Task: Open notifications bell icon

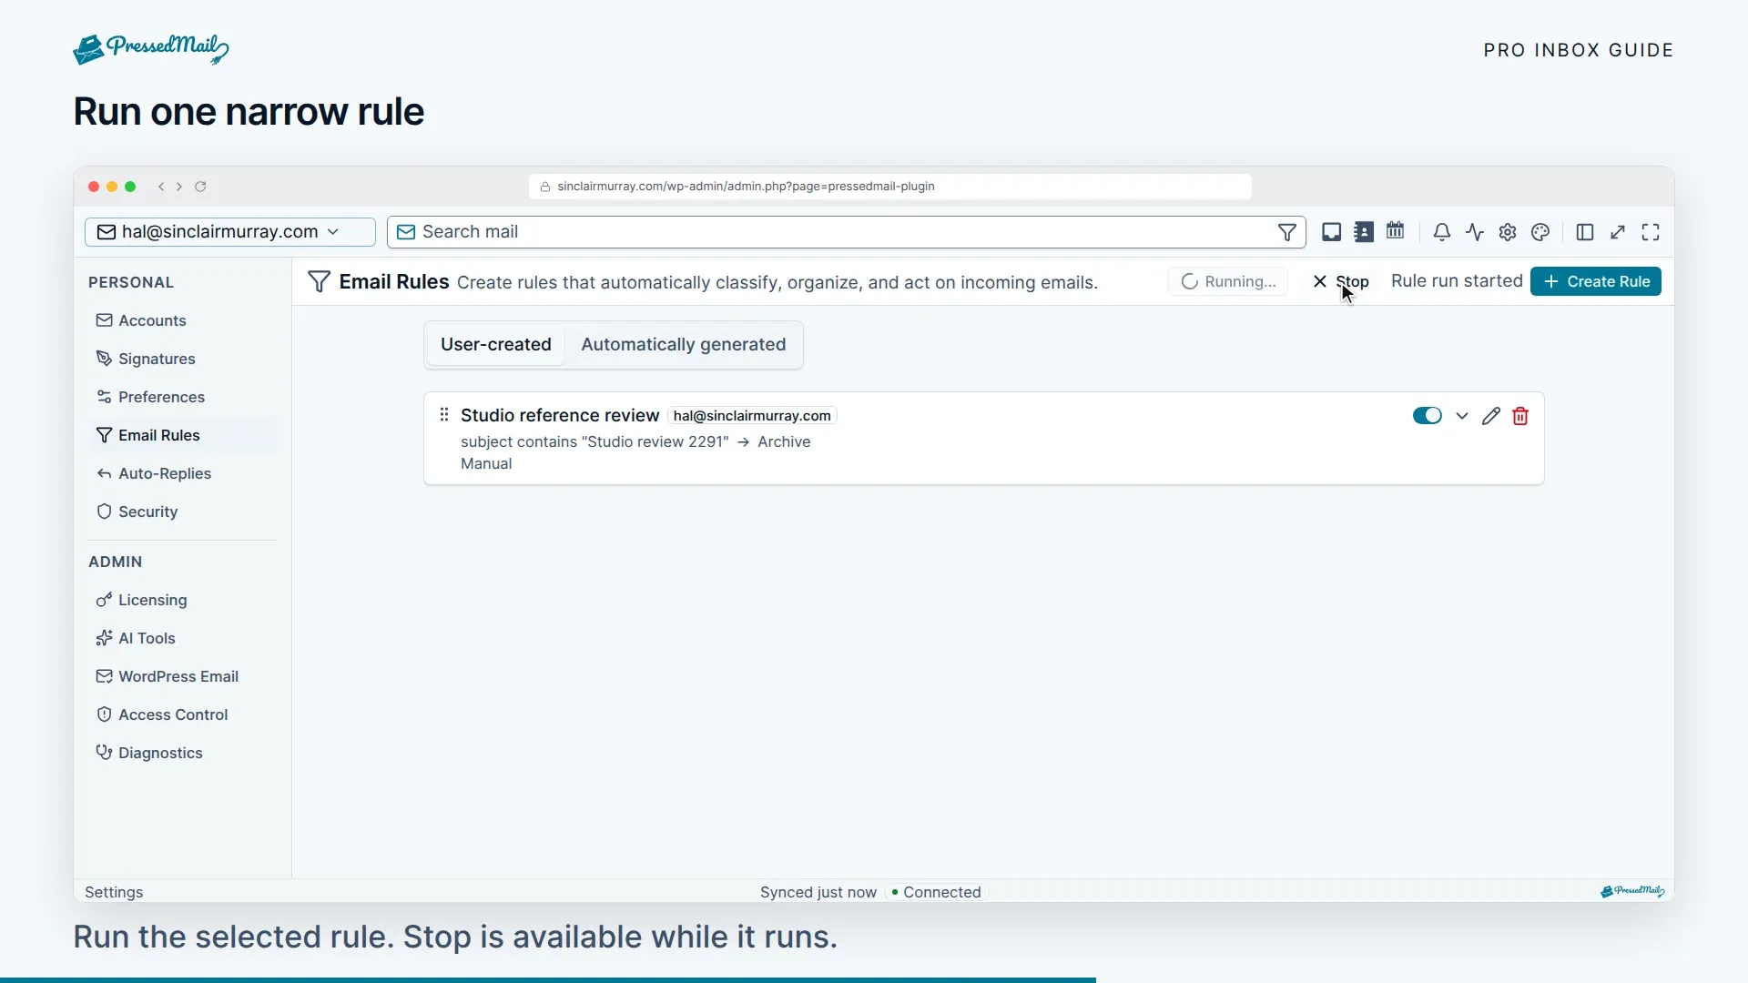Action: pos(1441,232)
